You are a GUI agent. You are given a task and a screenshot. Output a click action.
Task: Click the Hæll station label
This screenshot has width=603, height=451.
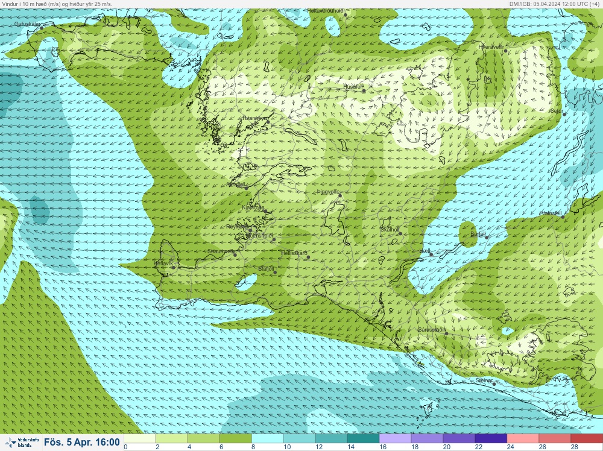pos(425,251)
